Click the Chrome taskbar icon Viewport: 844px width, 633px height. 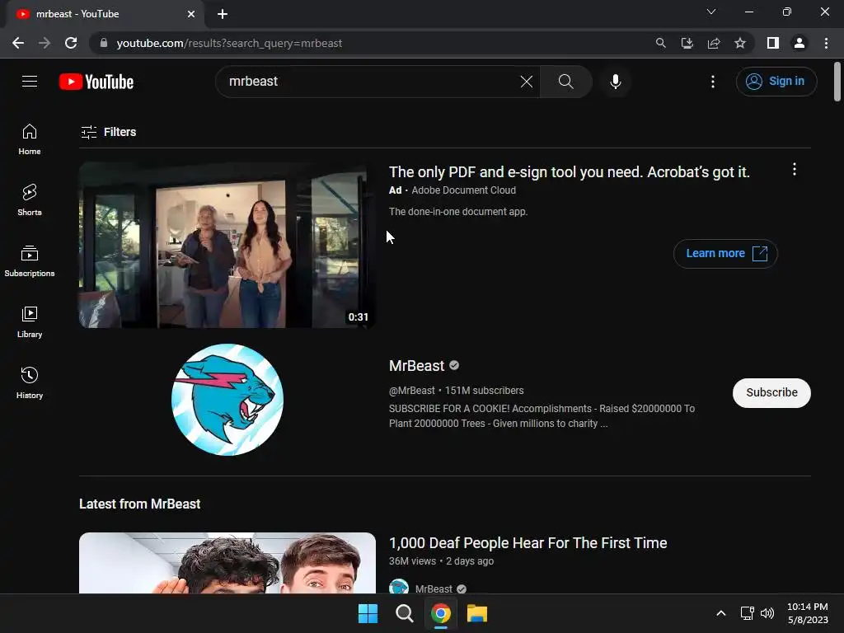point(441,613)
